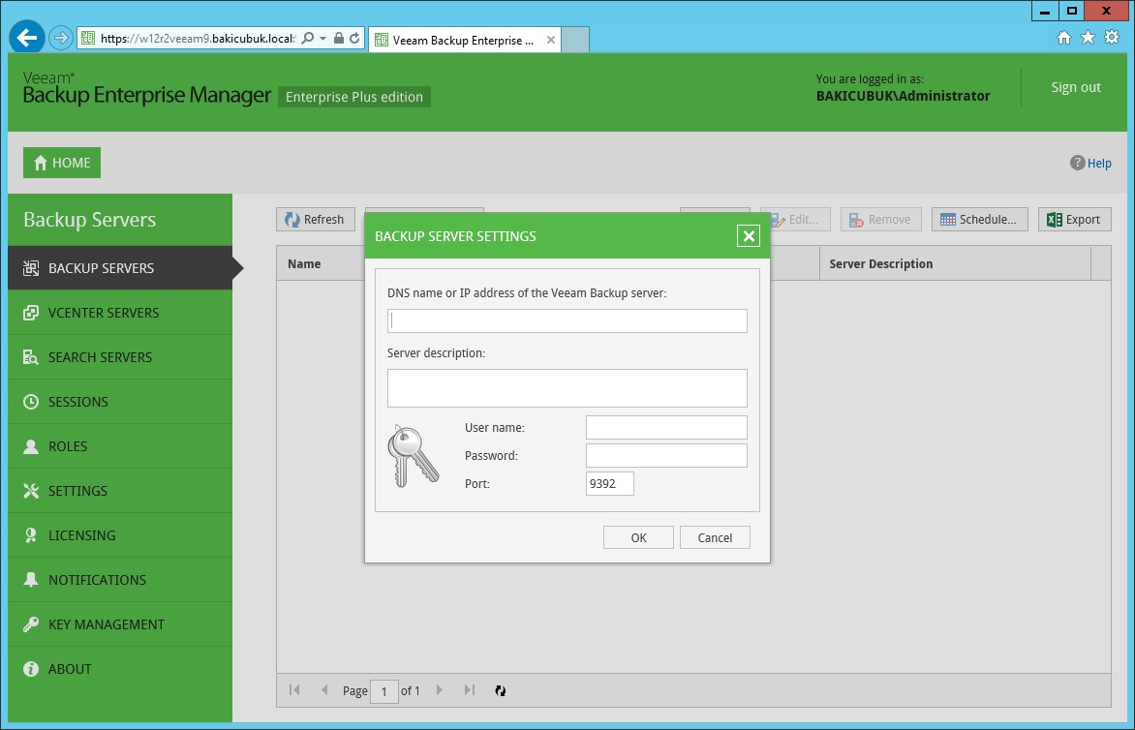Select the Veeam Backup Enterprise browser tab

(x=463, y=40)
